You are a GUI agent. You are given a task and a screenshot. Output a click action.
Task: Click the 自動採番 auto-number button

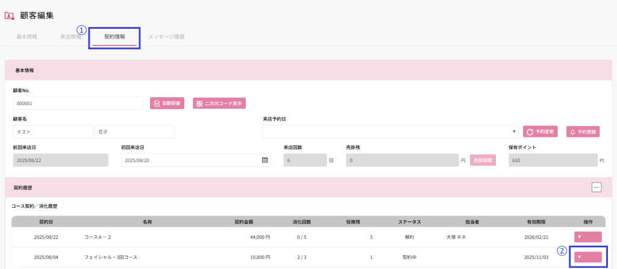point(167,103)
